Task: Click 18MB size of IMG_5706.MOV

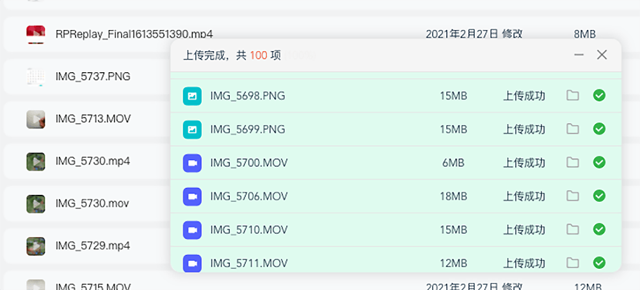Action: 454,196
